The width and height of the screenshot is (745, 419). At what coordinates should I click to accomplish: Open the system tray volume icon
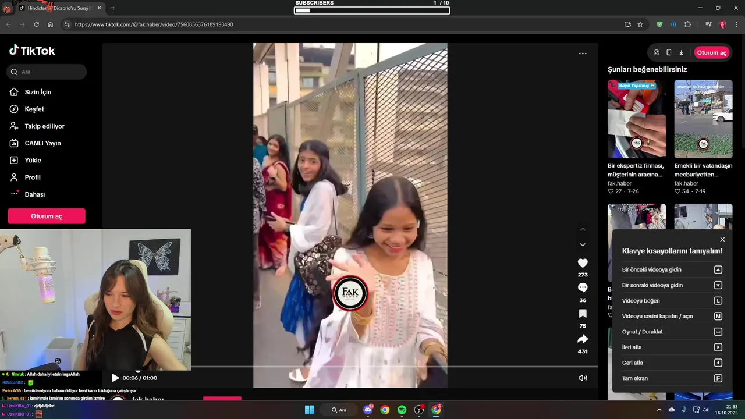[705, 410]
